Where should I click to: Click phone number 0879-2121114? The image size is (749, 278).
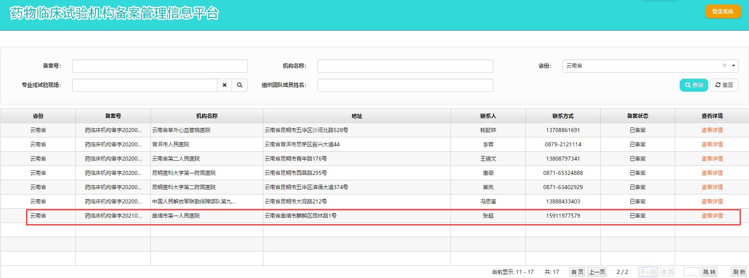(563, 144)
